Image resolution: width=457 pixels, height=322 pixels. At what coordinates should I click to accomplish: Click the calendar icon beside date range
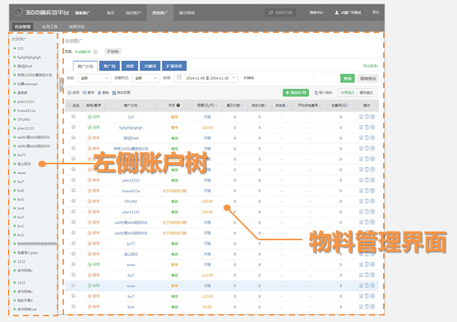[179, 77]
